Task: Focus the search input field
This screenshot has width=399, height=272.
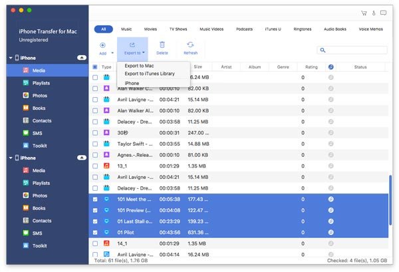Action: (352, 50)
